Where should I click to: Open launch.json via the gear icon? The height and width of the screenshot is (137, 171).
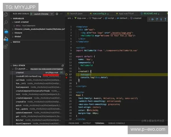click(57, 14)
